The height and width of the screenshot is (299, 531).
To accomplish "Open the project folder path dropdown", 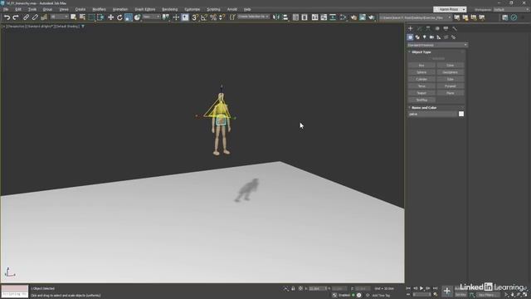I will click(416, 17).
